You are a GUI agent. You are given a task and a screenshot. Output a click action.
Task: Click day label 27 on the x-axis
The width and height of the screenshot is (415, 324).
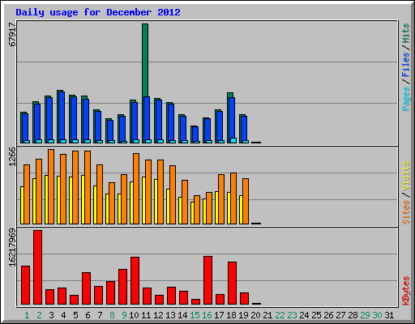coord(340,315)
